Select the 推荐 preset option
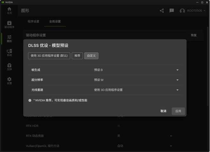 (x=77, y=56)
